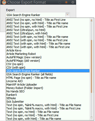
Task: Select ANSI Text (UltraSpun, no html)
Action: [x=48, y=30]
